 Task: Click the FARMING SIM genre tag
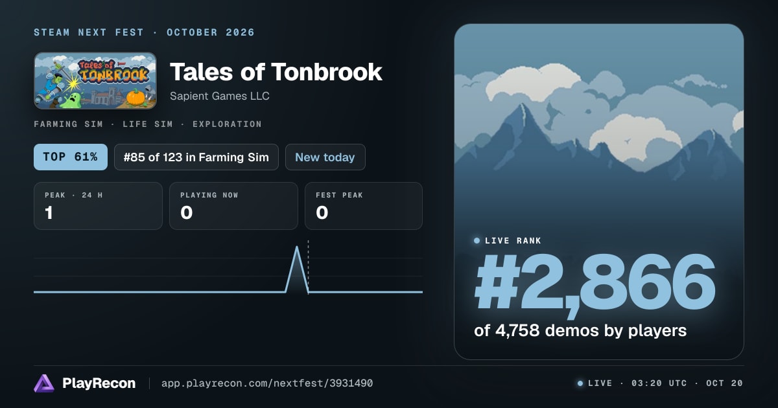click(x=70, y=124)
